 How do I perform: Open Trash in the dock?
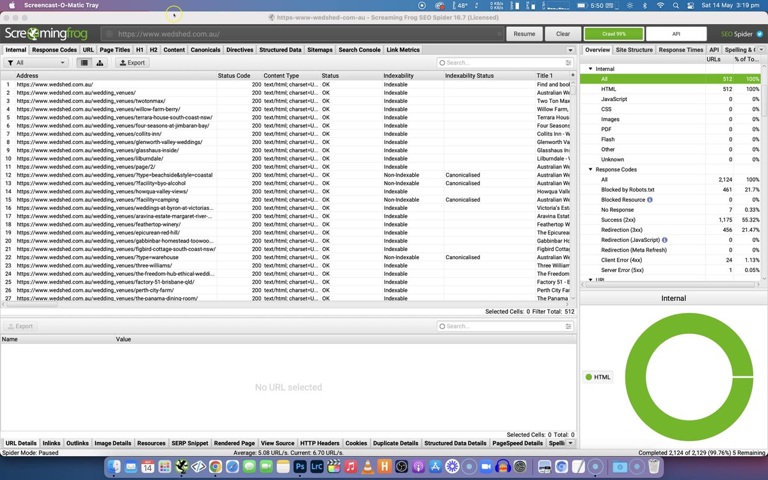point(653,467)
